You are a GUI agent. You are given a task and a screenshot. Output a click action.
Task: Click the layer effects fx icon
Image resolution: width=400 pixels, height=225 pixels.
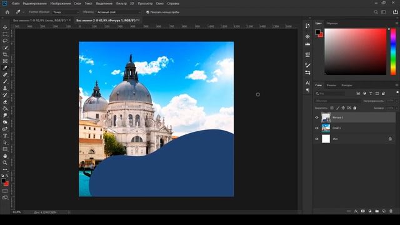pyautogui.click(x=356, y=211)
